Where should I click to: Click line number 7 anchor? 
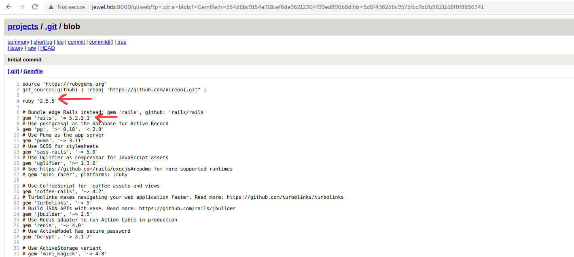[18, 118]
